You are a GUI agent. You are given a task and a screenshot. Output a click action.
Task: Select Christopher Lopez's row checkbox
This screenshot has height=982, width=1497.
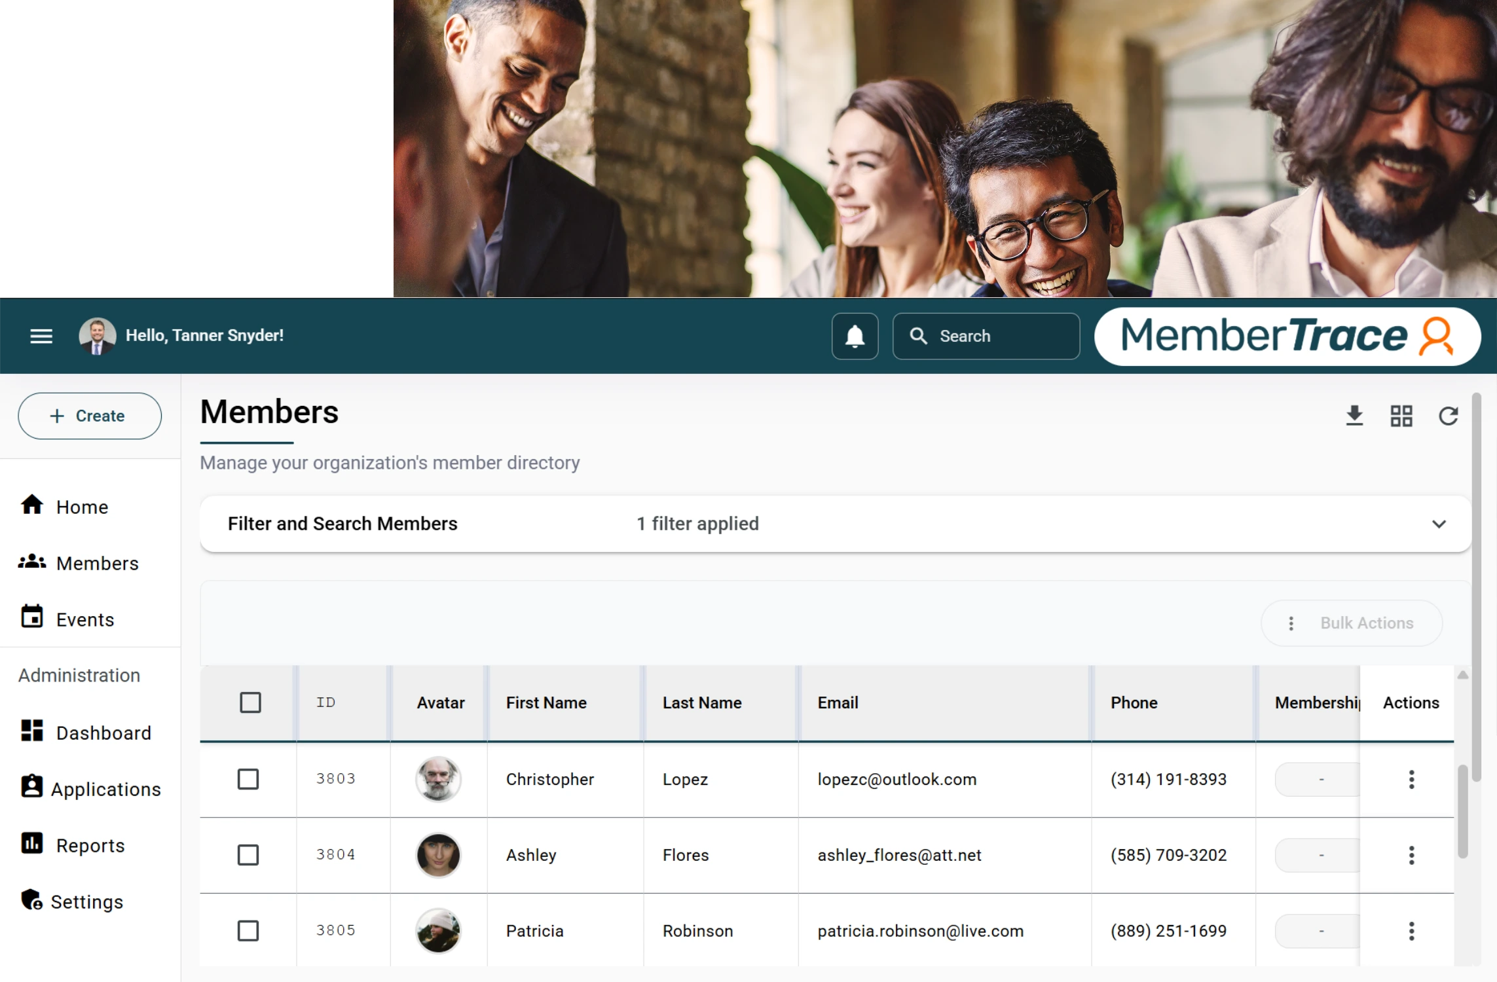coord(249,779)
